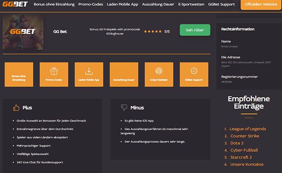Go to Laden Mobile App menu item
Viewport: 282px width, 173px height.
pyautogui.click(x=122, y=4)
